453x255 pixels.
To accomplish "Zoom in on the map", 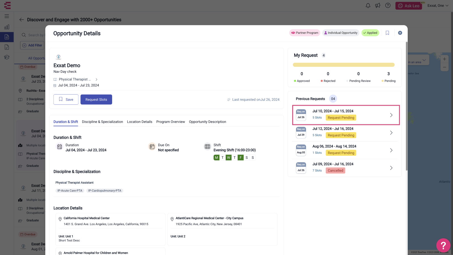I will tap(445, 59).
